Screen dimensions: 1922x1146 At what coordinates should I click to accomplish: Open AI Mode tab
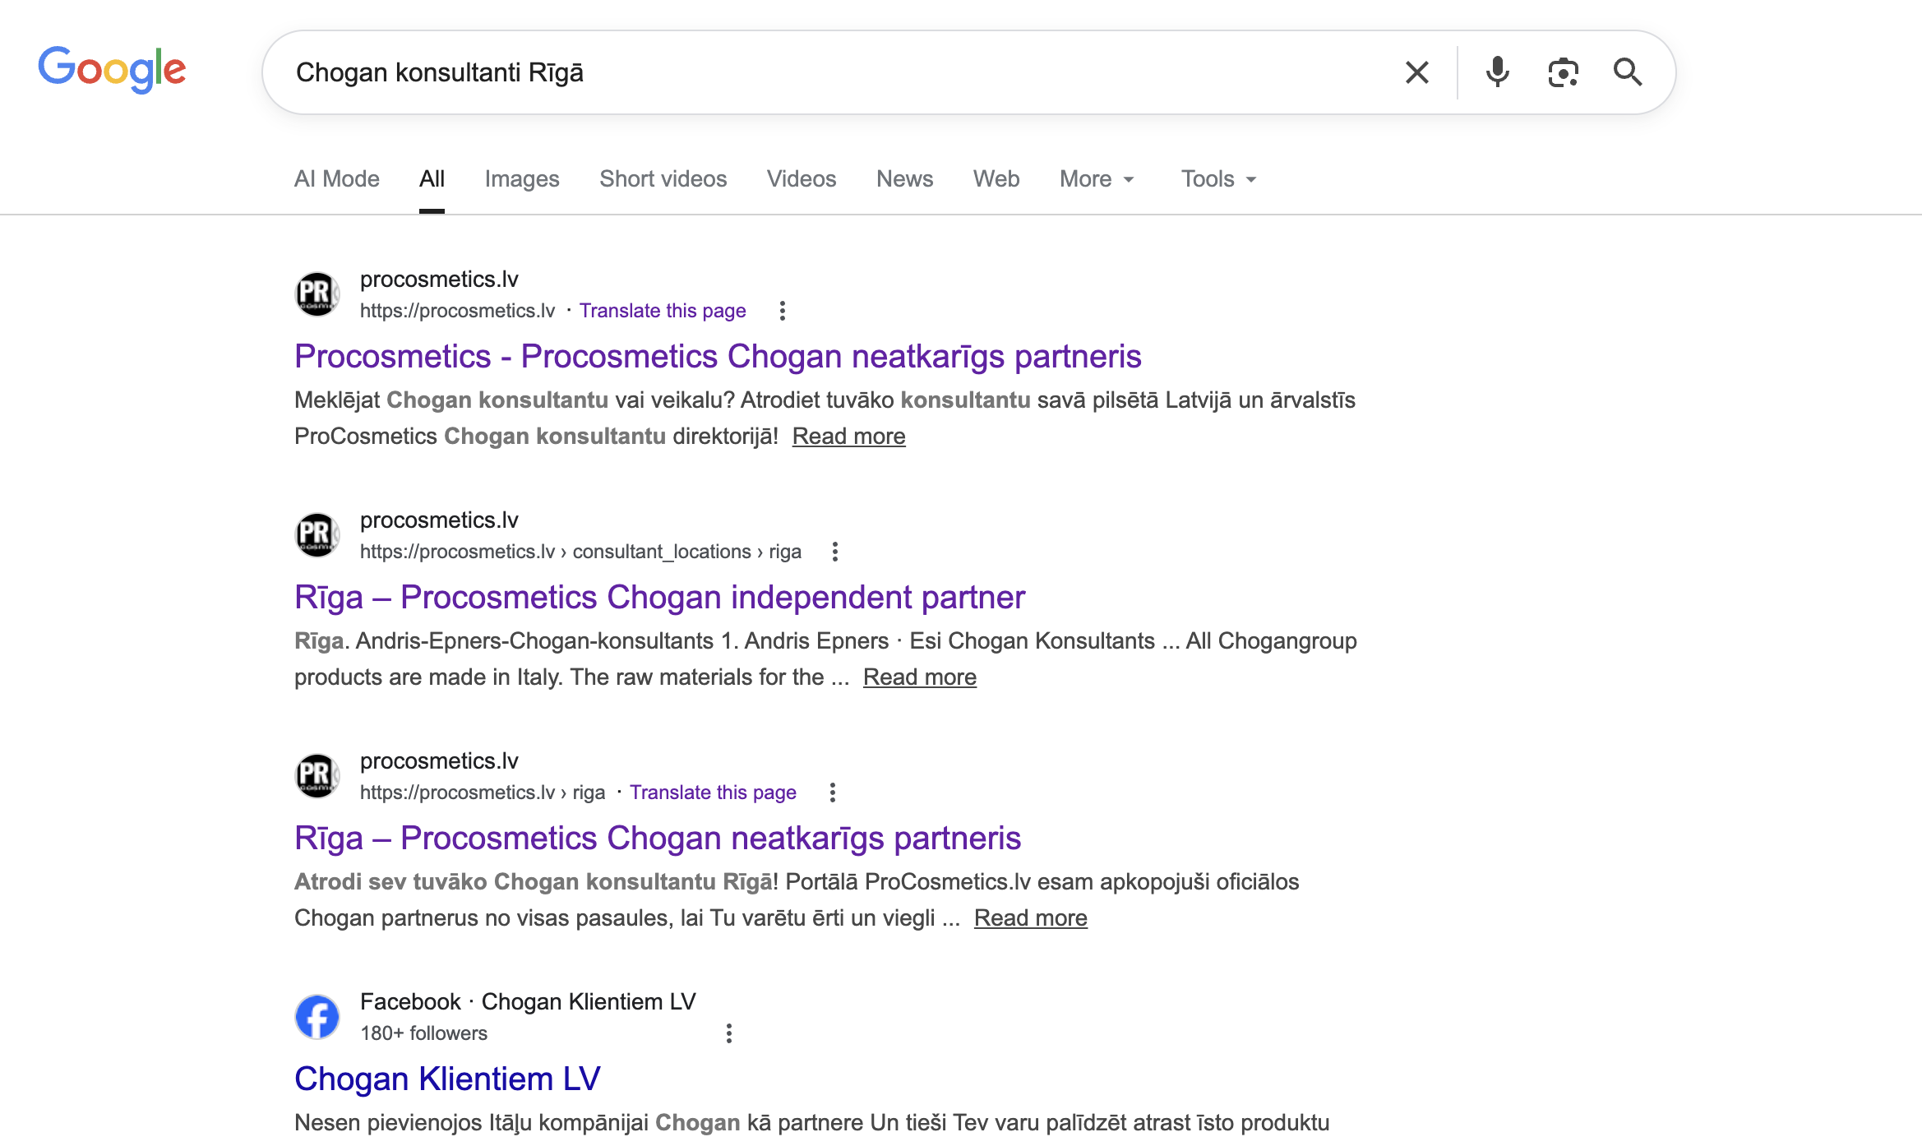(337, 179)
